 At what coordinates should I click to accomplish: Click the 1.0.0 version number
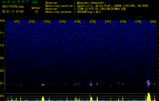click(x=34, y=2)
